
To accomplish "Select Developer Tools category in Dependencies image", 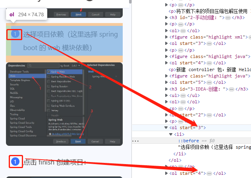I will (19, 72).
